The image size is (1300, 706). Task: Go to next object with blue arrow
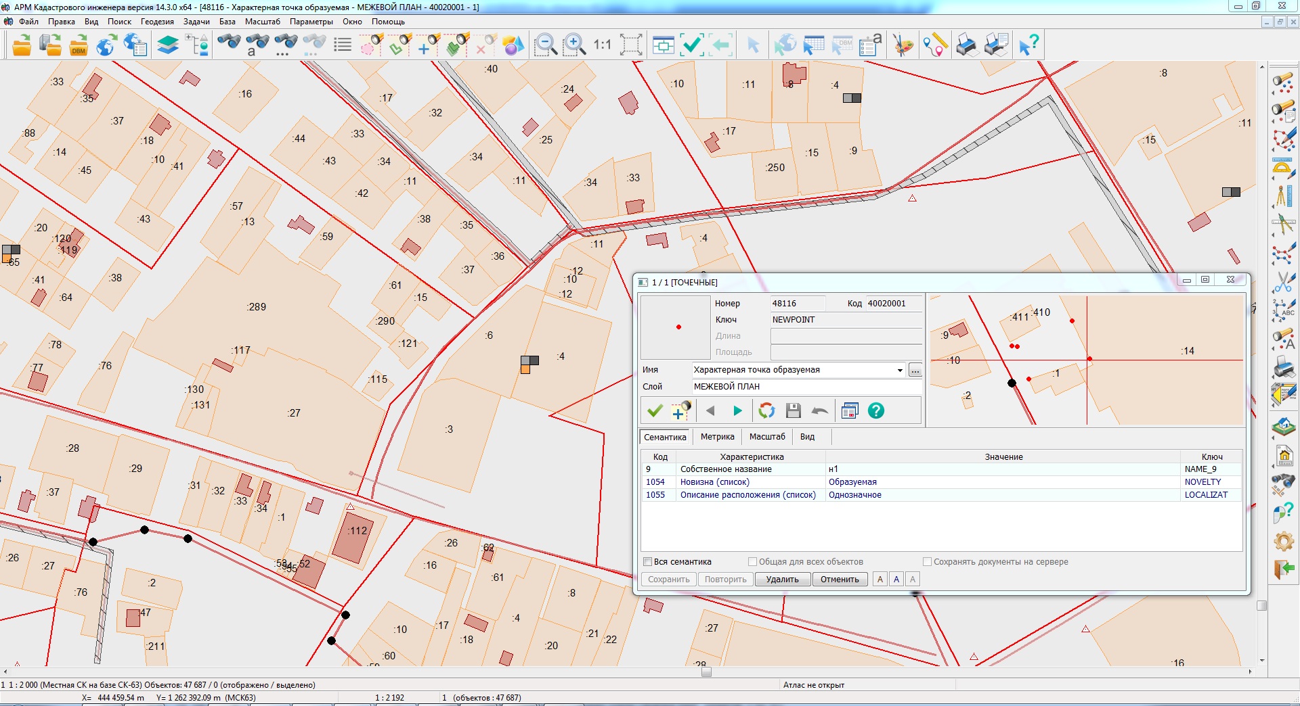click(737, 410)
